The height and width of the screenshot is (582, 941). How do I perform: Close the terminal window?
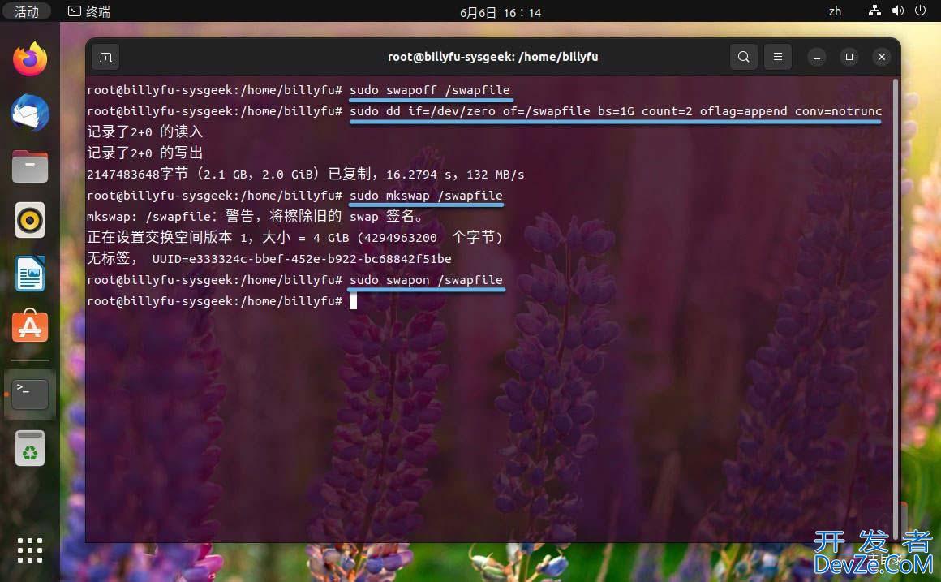coord(881,57)
